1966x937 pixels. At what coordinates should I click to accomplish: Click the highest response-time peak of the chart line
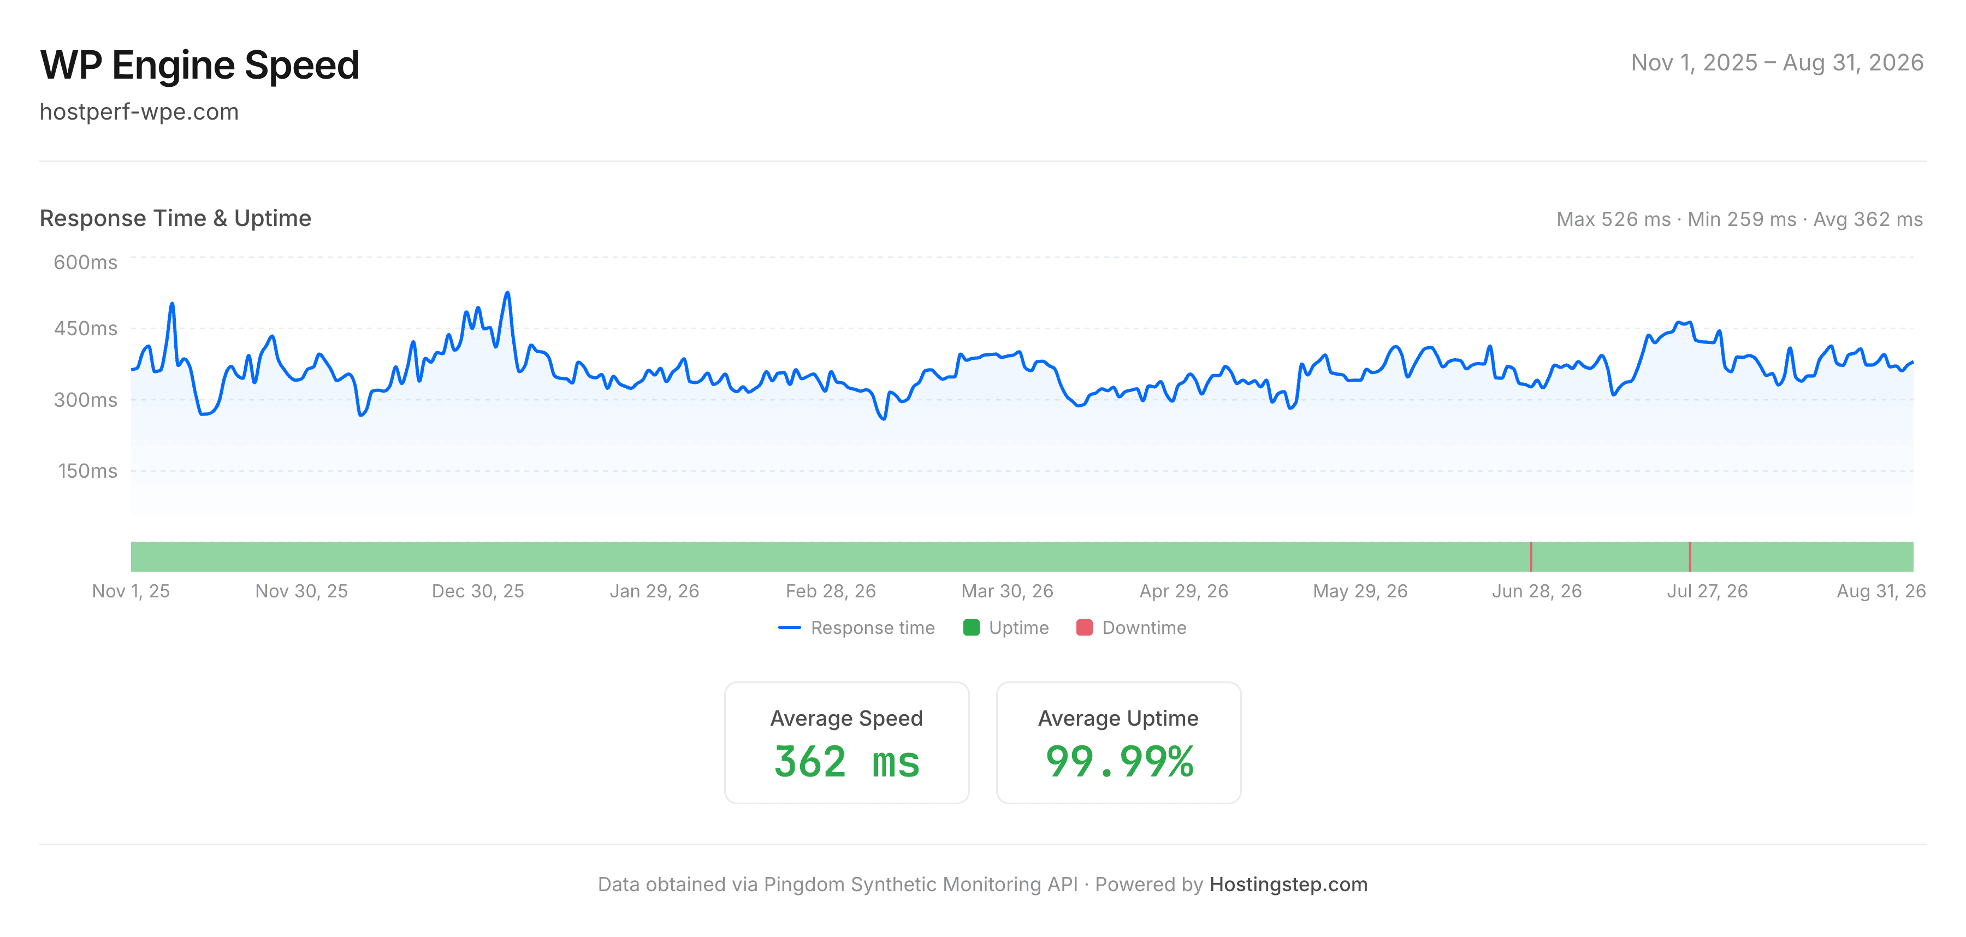tap(507, 293)
